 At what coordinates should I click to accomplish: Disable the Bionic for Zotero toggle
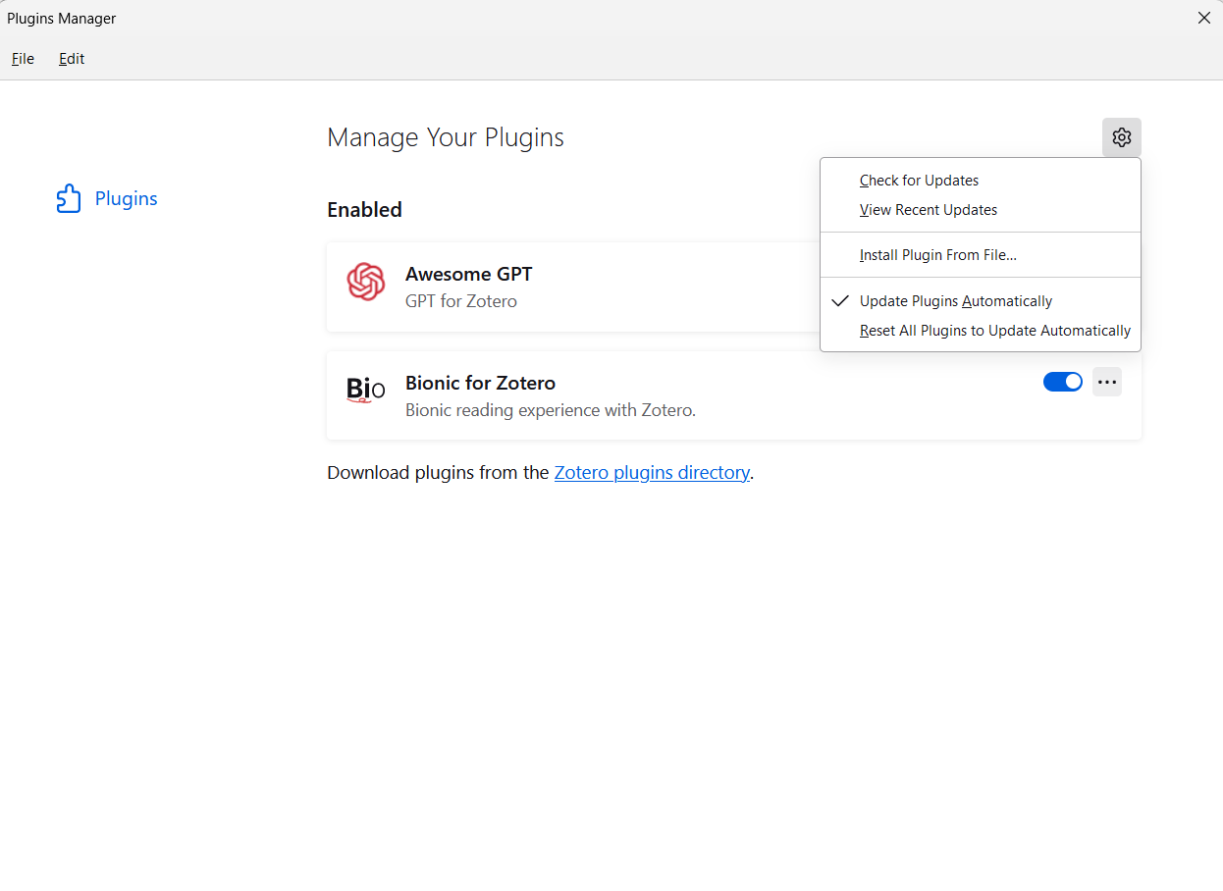[x=1062, y=382]
